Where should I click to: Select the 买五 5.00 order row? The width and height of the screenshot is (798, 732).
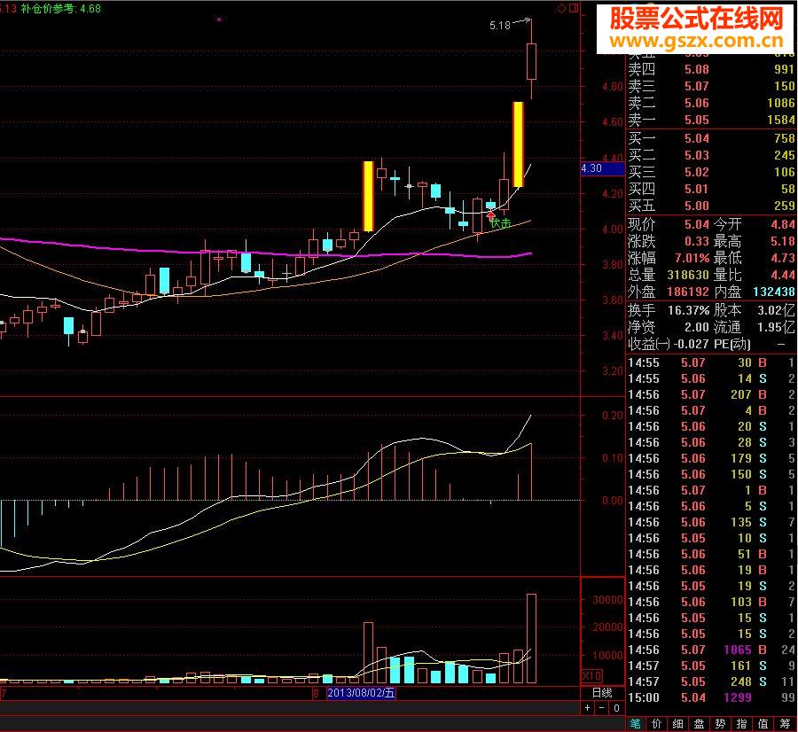click(711, 206)
